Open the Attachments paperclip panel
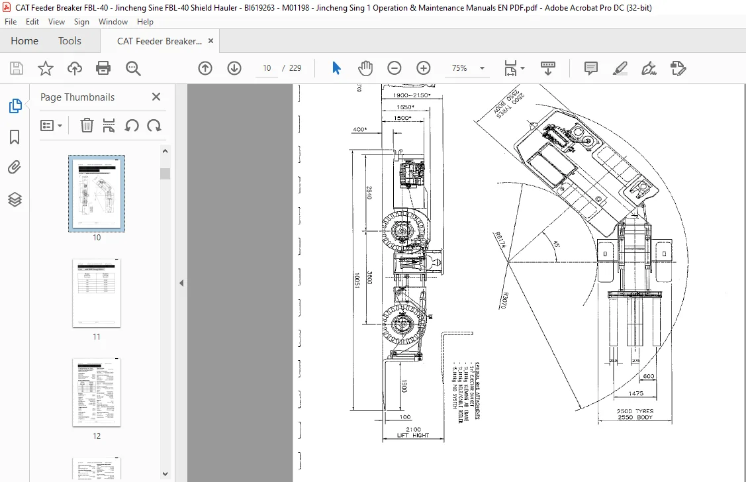Viewport: 746px width, 482px height. pos(15,168)
